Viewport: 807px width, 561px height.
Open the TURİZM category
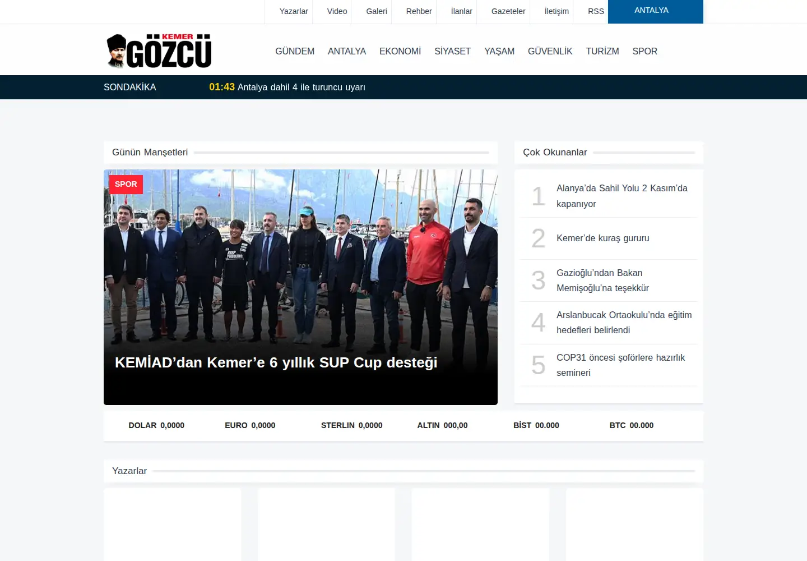coord(602,51)
